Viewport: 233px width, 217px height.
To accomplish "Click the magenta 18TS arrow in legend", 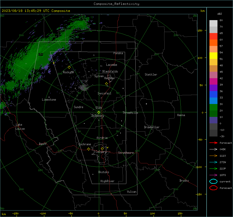I will point(213,175).
